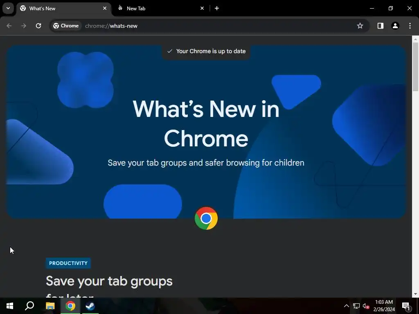The width and height of the screenshot is (419, 314).
Task: Switch to the What's New tab
Action: pos(64,9)
